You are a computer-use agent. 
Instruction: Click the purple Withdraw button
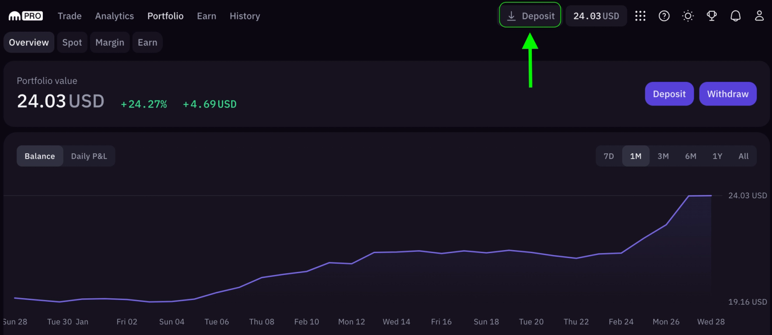coord(727,94)
